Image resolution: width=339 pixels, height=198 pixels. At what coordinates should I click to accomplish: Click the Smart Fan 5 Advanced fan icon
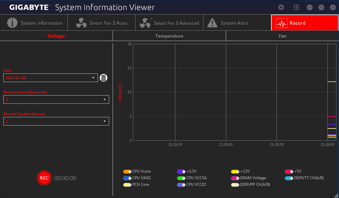[145, 23]
